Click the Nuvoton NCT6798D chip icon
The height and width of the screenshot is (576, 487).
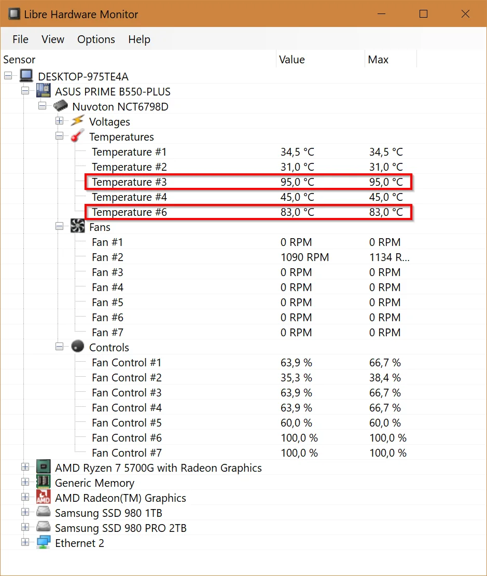(x=61, y=106)
